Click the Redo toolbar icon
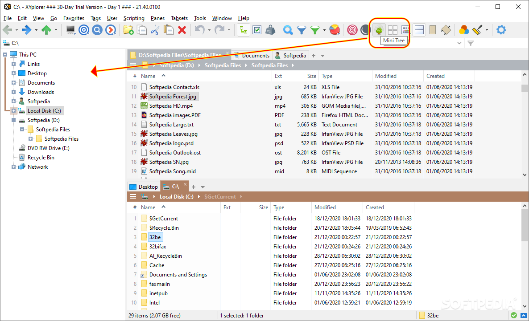The width and height of the screenshot is (529, 321). tap(219, 30)
